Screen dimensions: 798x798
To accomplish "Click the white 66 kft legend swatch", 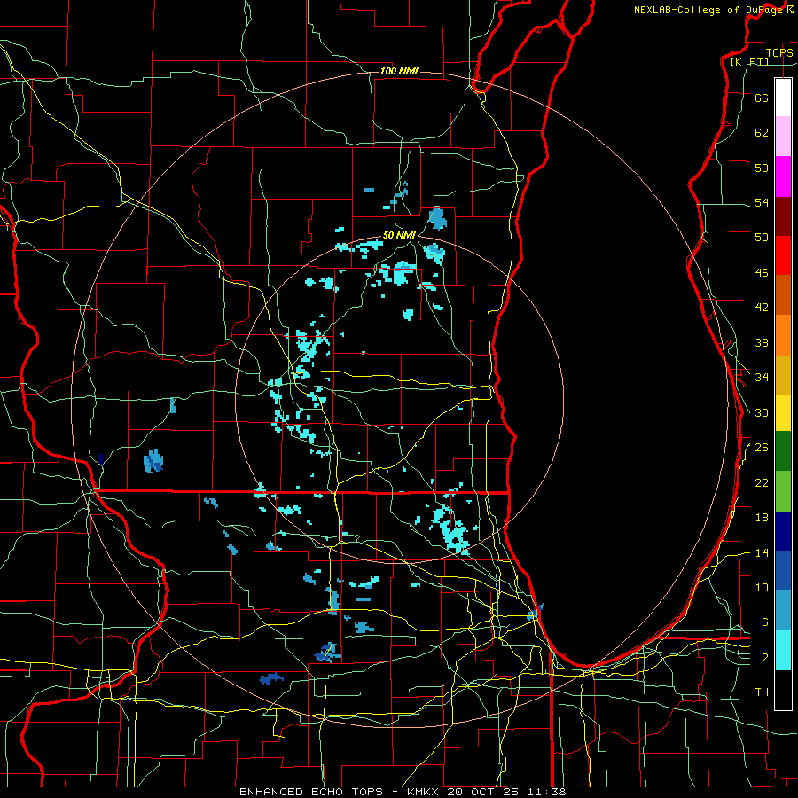I will [x=783, y=98].
